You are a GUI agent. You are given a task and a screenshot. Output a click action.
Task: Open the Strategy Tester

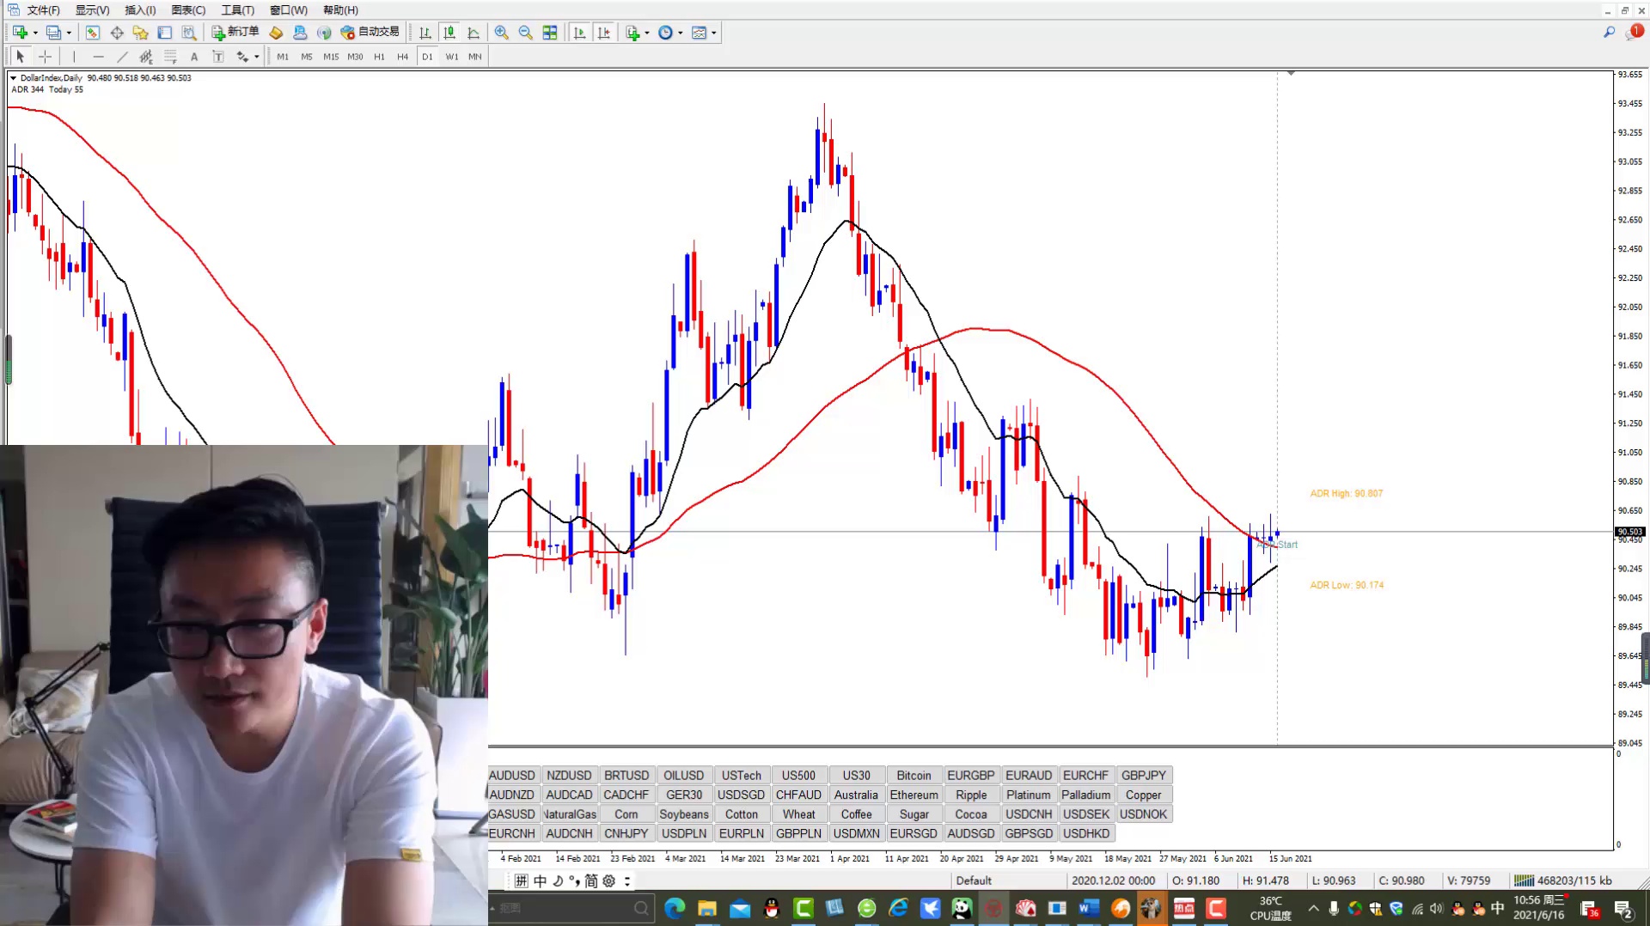point(189,33)
